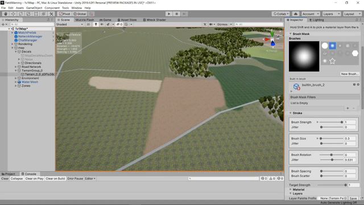Add a Brush Mask Filter with plus
The image size is (364, 205).
tap(348, 108)
